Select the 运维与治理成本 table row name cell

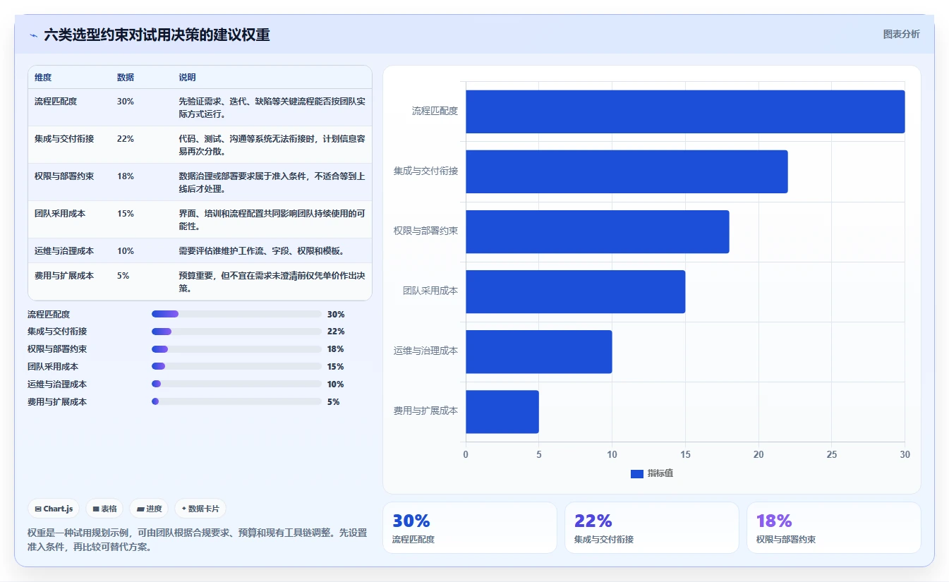64,251
